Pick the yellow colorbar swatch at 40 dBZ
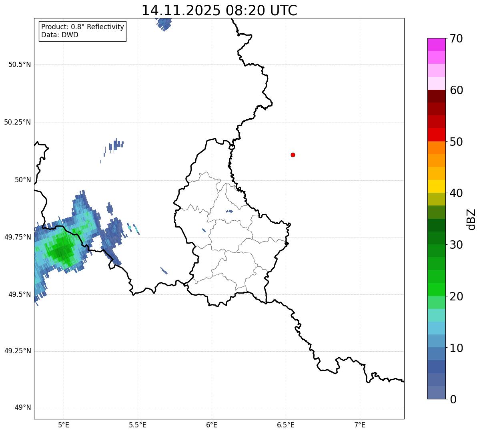Image resolution: width=481 pixels, height=433 pixels. [436, 186]
